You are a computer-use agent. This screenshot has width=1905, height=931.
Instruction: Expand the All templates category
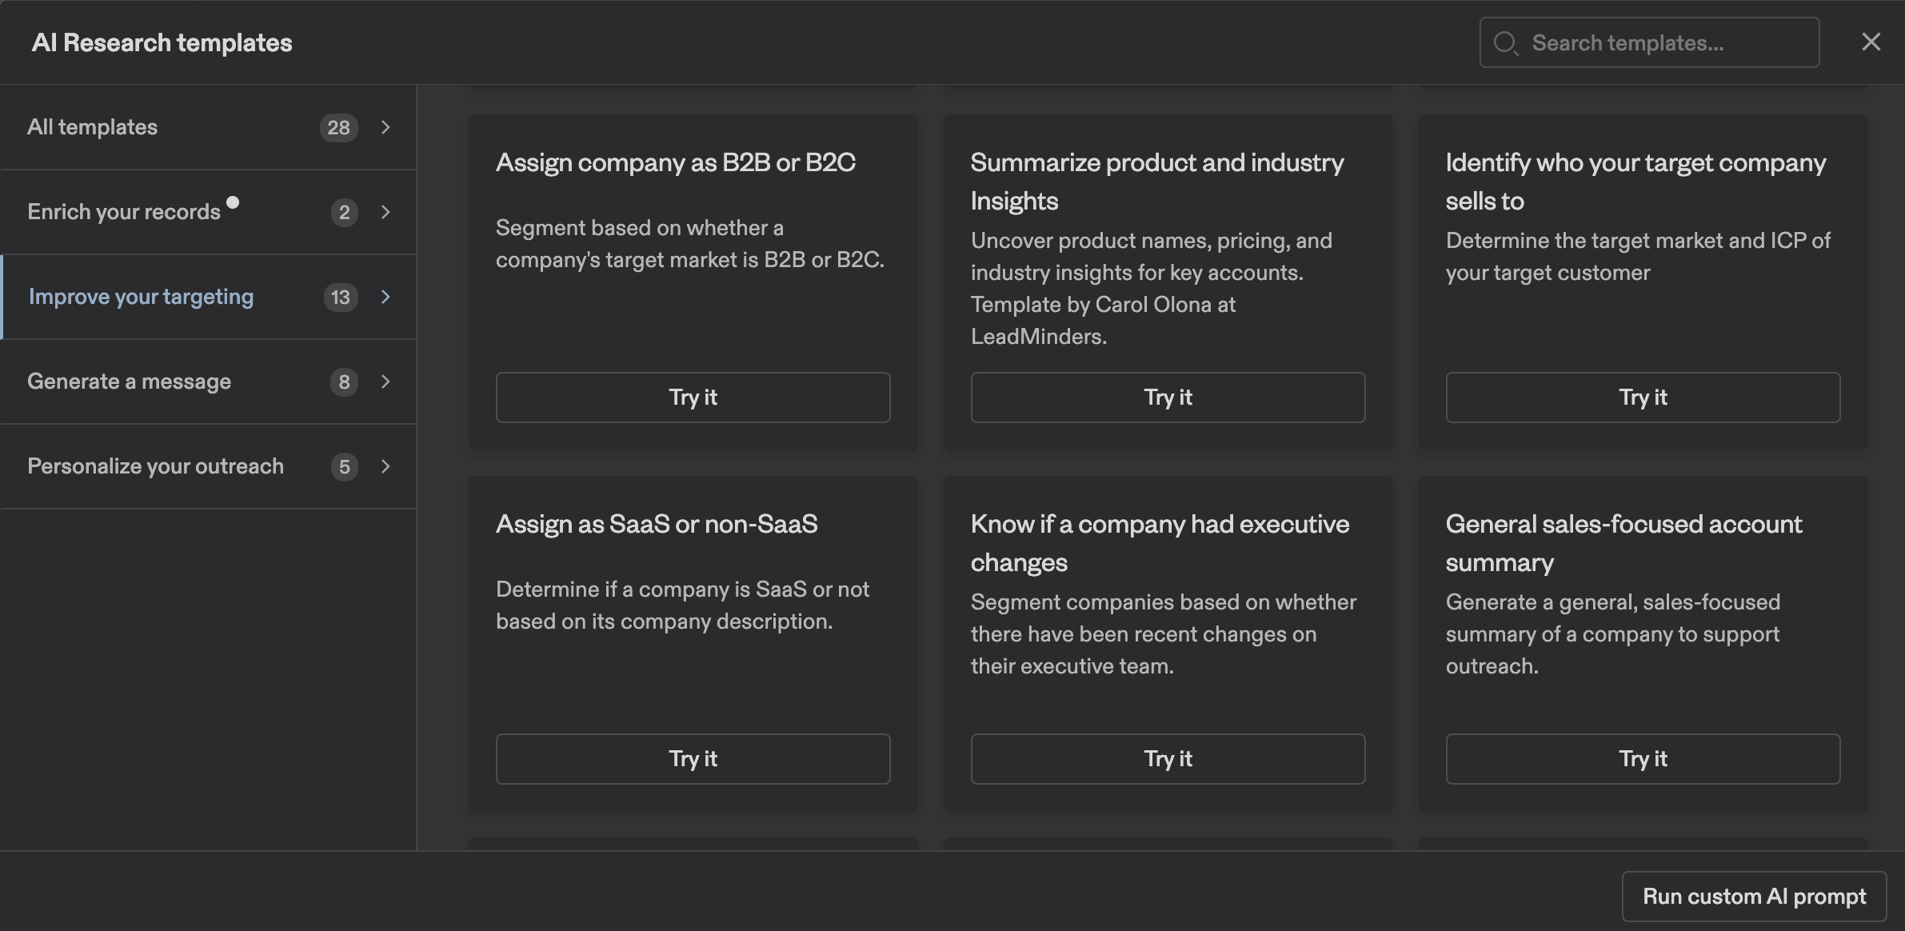(x=386, y=127)
